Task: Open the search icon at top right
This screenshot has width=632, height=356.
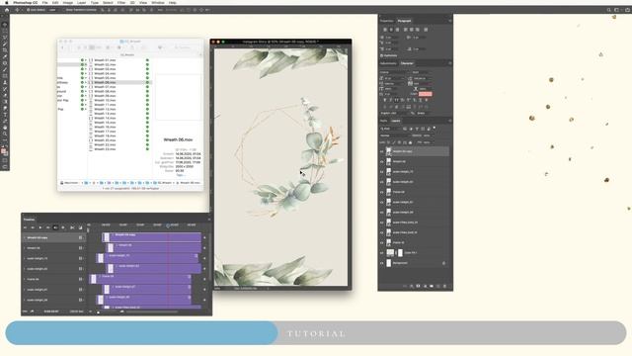Action: [x=608, y=10]
